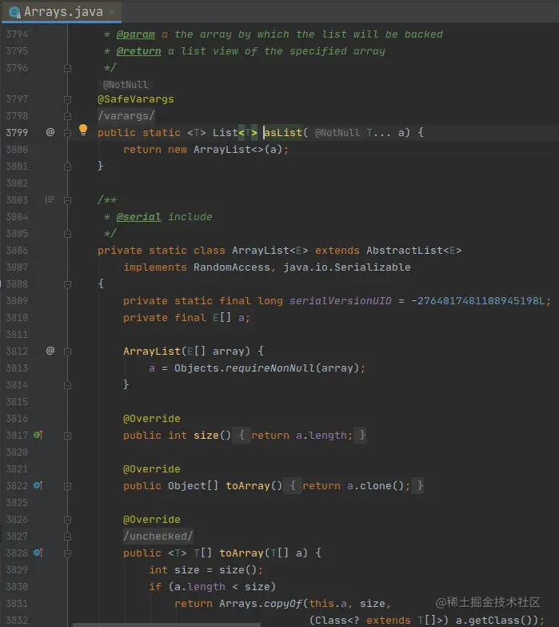Click the yellow intention light bulb icon

83,130
